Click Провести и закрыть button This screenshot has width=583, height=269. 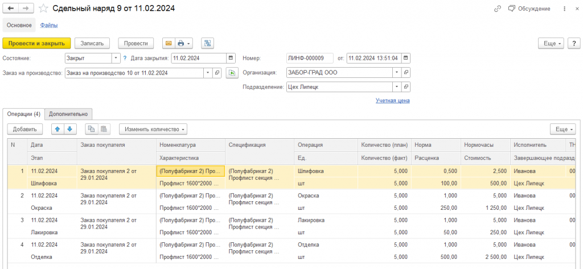click(x=36, y=43)
